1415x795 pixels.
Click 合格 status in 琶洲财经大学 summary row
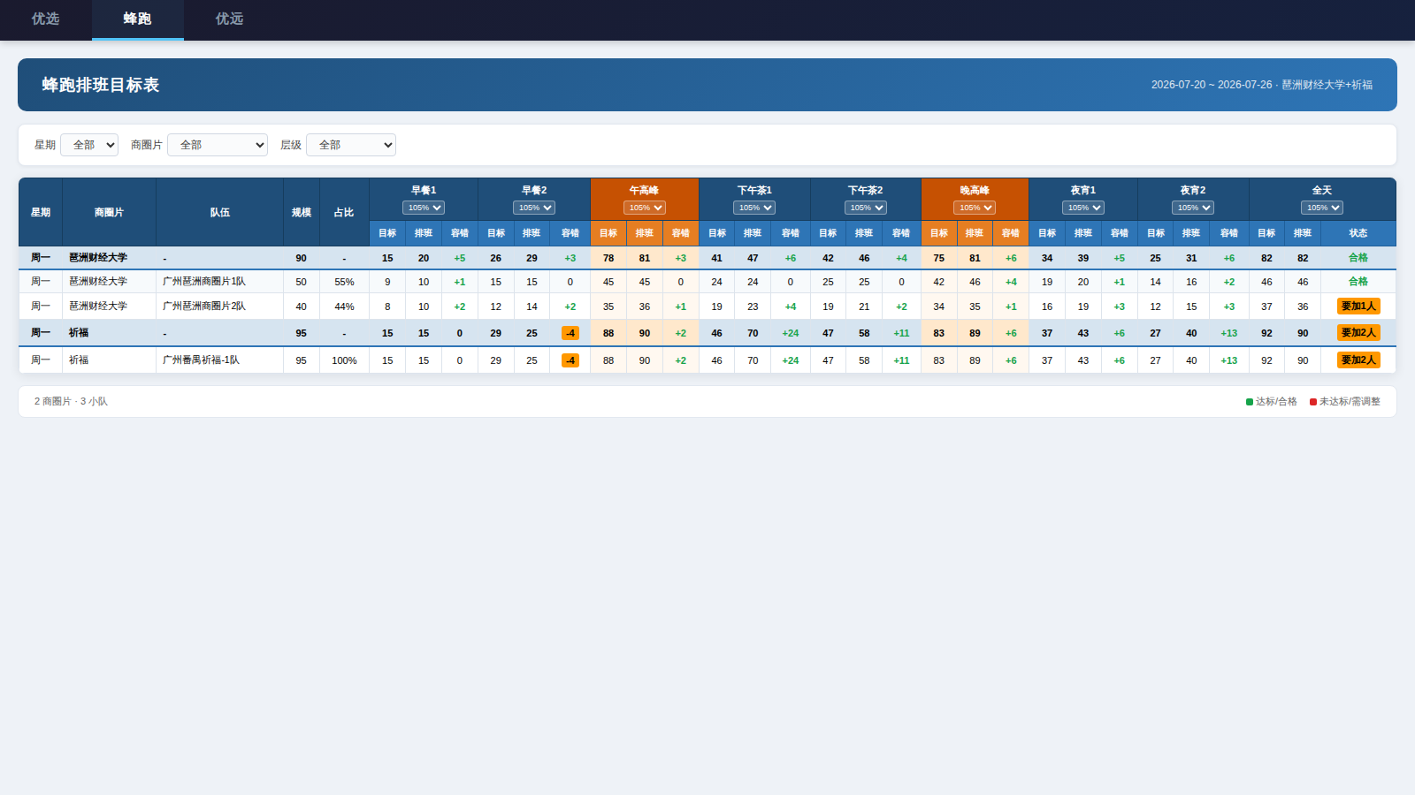tap(1358, 258)
